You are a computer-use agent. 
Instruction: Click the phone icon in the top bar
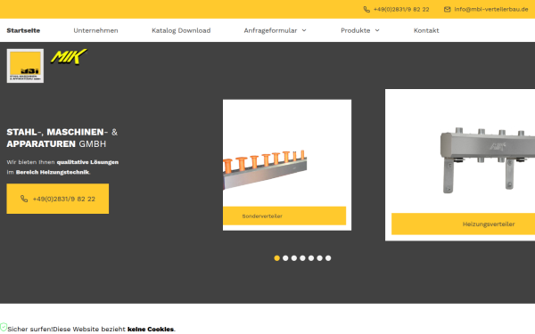(x=366, y=10)
